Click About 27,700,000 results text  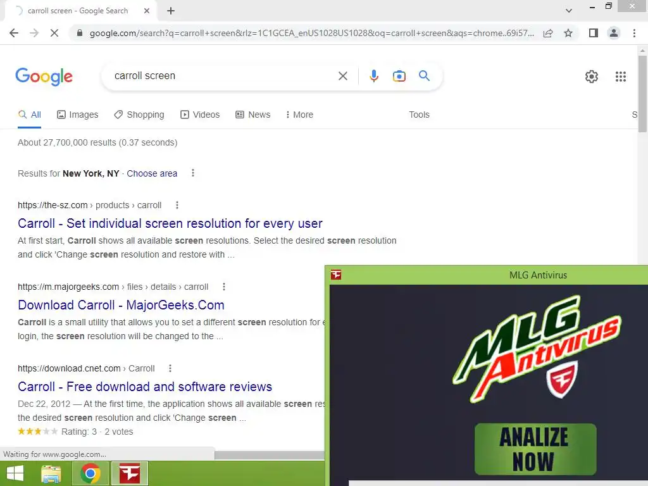97,142
